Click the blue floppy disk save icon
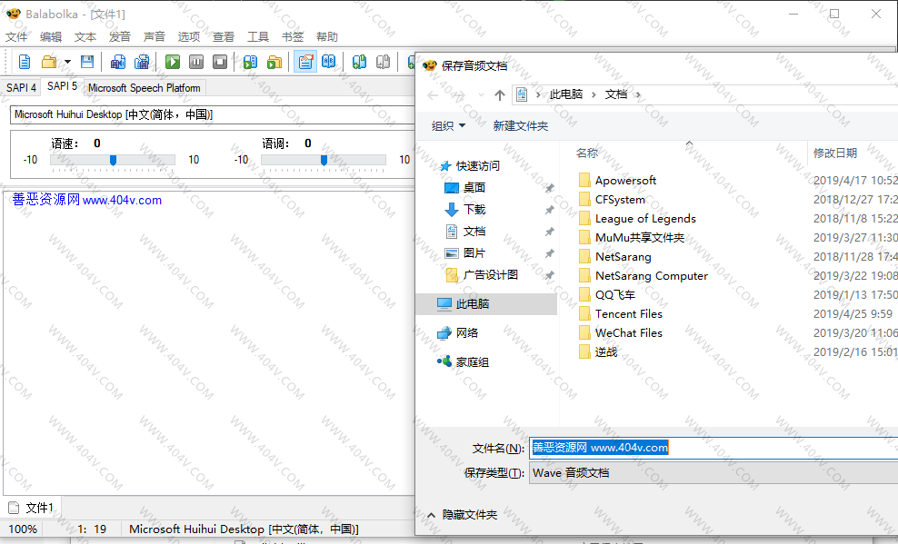898x544 pixels. click(87, 62)
